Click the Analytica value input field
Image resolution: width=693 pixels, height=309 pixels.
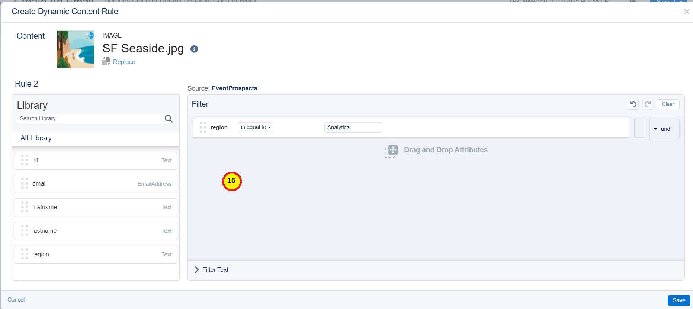coord(353,127)
